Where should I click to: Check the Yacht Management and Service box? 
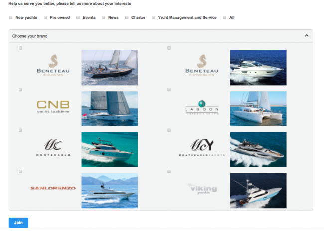click(153, 18)
